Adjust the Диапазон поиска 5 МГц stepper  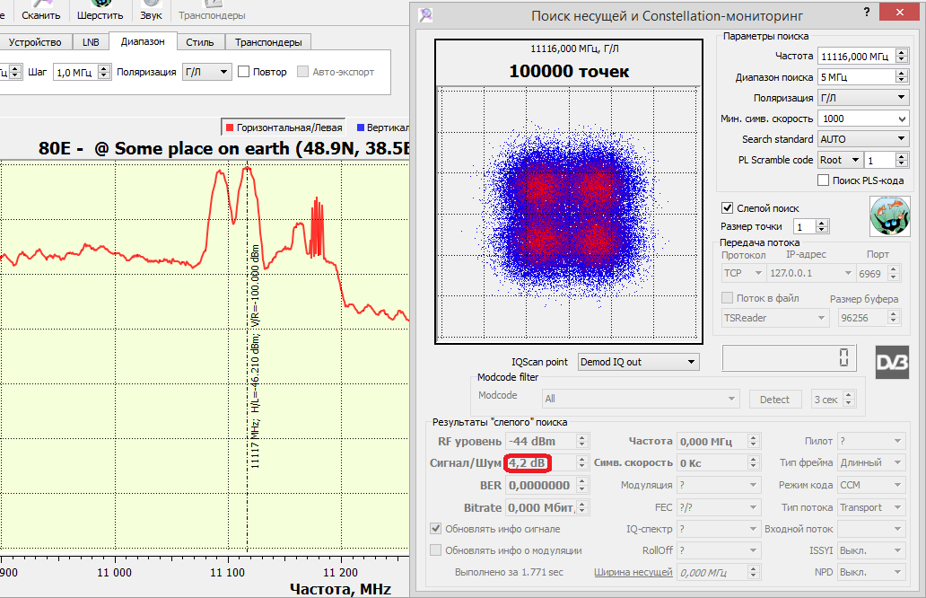[x=901, y=77]
